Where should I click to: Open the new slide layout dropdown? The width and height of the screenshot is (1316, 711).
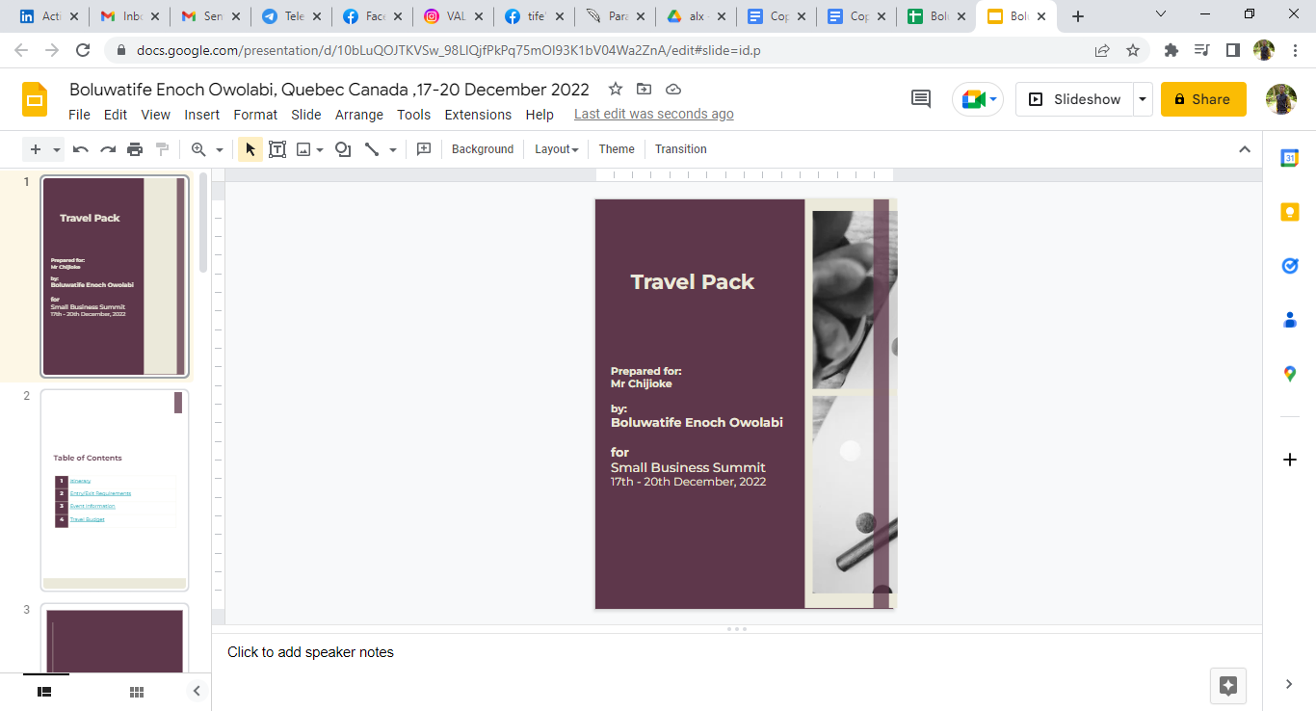click(x=57, y=149)
